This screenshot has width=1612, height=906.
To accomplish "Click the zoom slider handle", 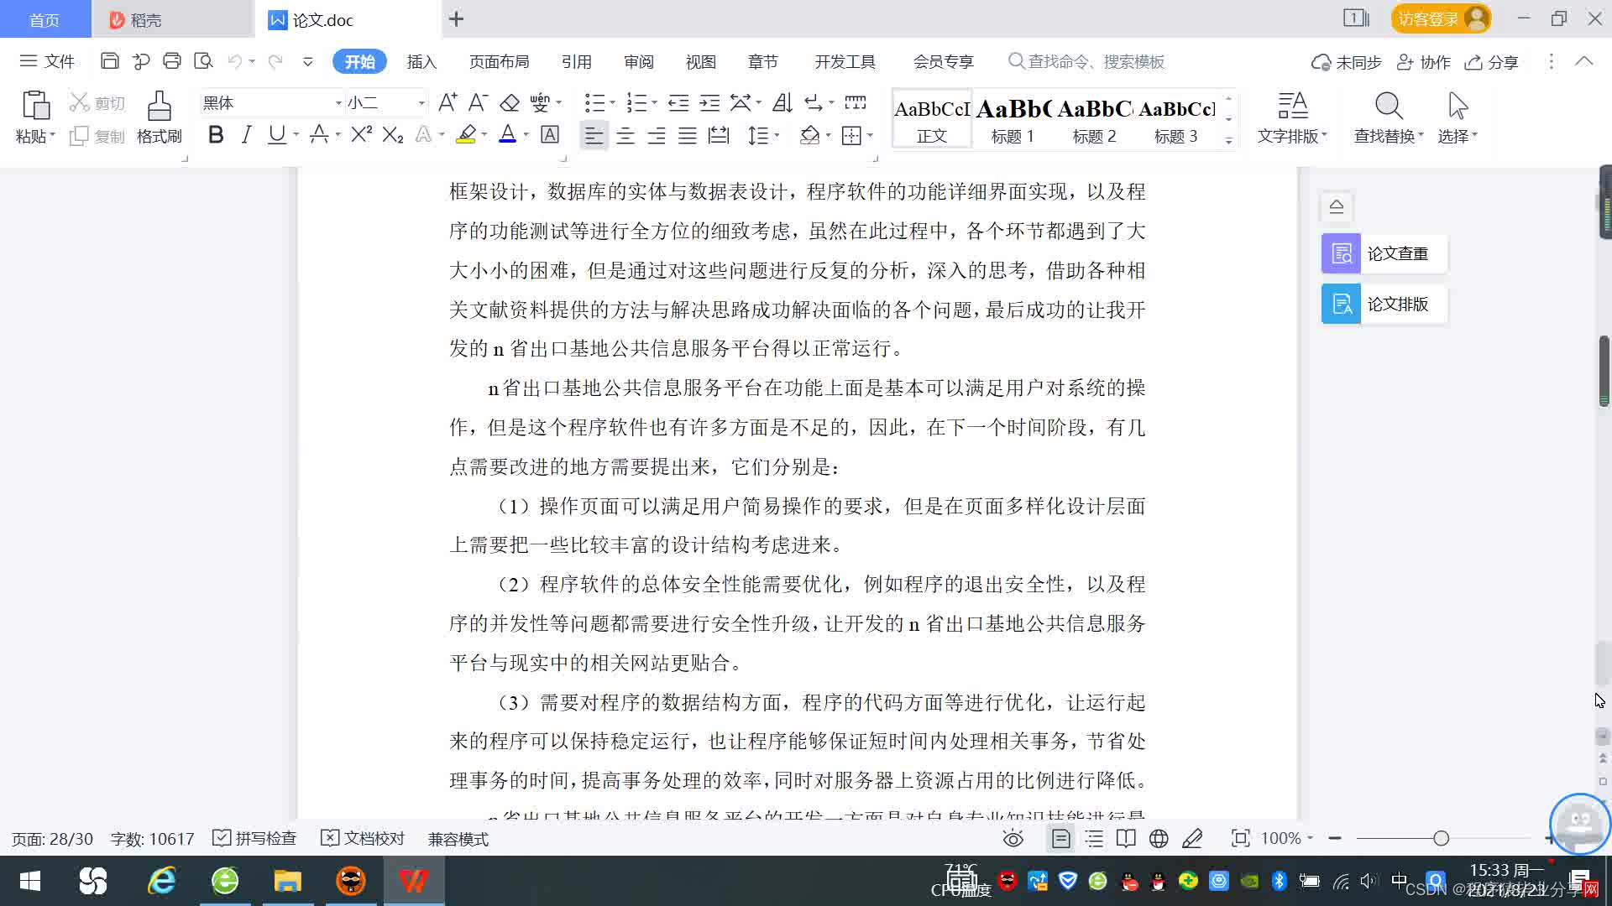I will (x=1442, y=839).
